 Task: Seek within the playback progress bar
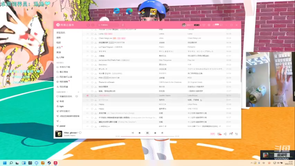pos(147,136)
